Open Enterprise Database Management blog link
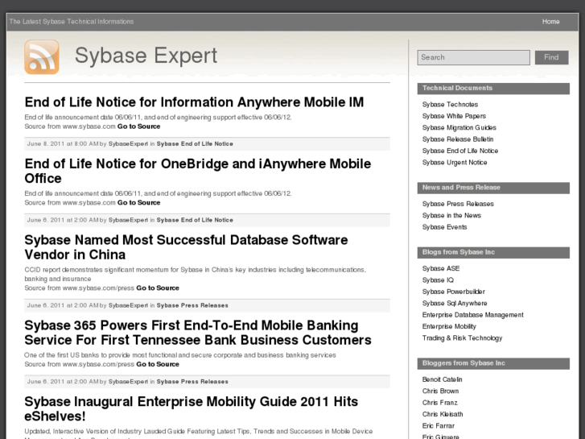 (x=472, y=315)
